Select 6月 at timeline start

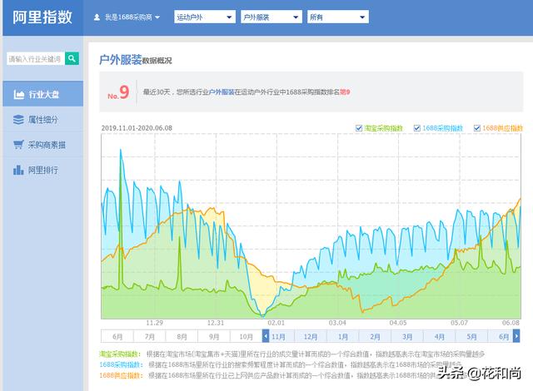117,336
